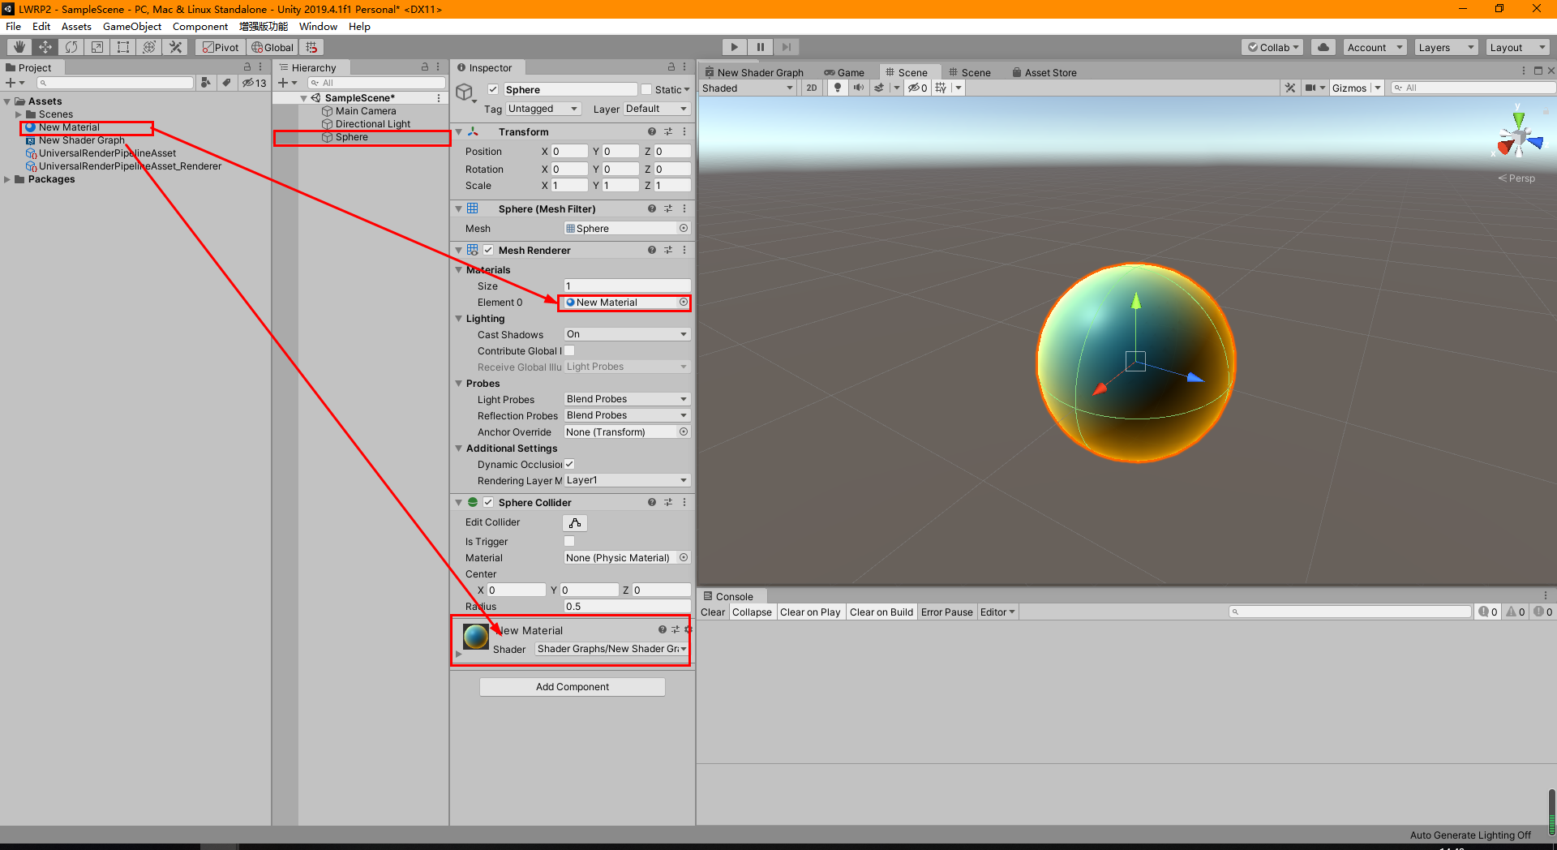
Task: Click the Project panel search field
Action: pyautogui.click(x=115, y=82)
